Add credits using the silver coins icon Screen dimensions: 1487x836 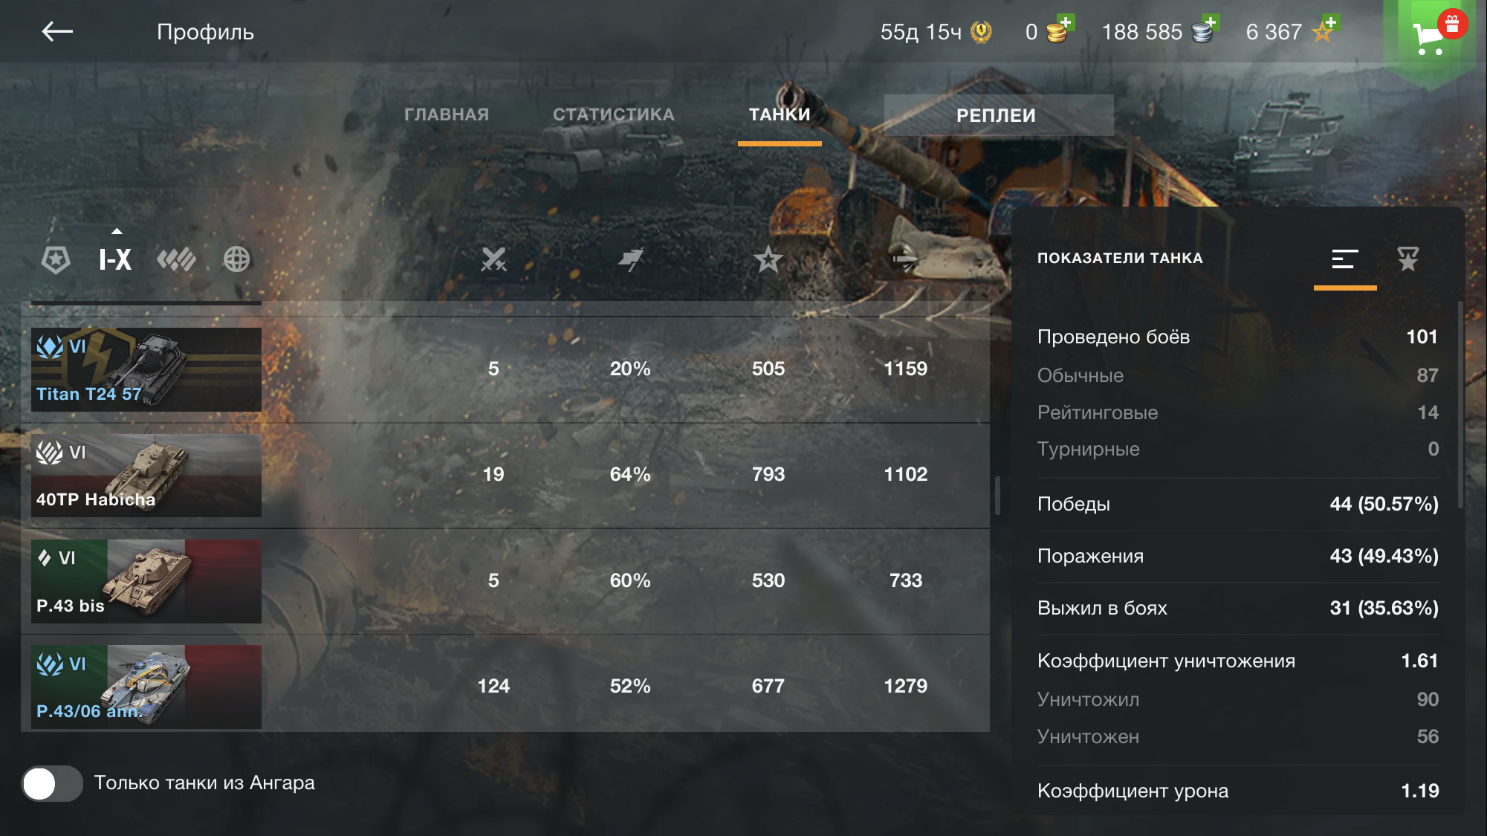click(x=1205, y=30)
